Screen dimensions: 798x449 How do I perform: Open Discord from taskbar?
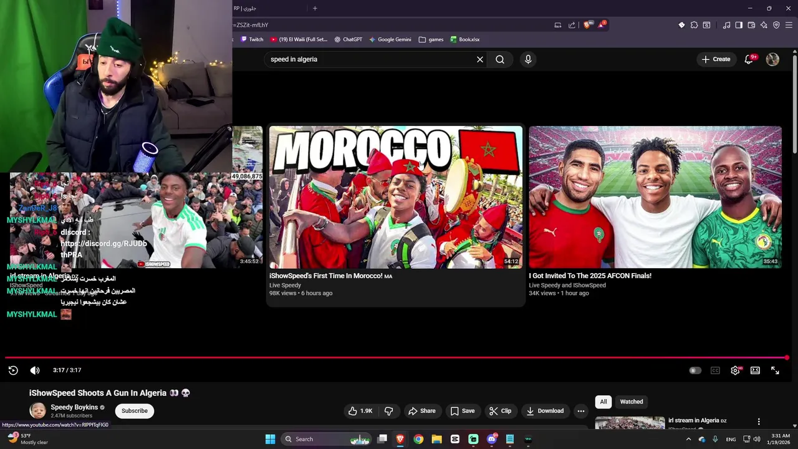492,439
